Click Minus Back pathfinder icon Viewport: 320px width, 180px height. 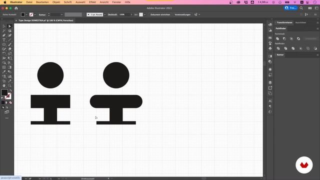[315, 48]
